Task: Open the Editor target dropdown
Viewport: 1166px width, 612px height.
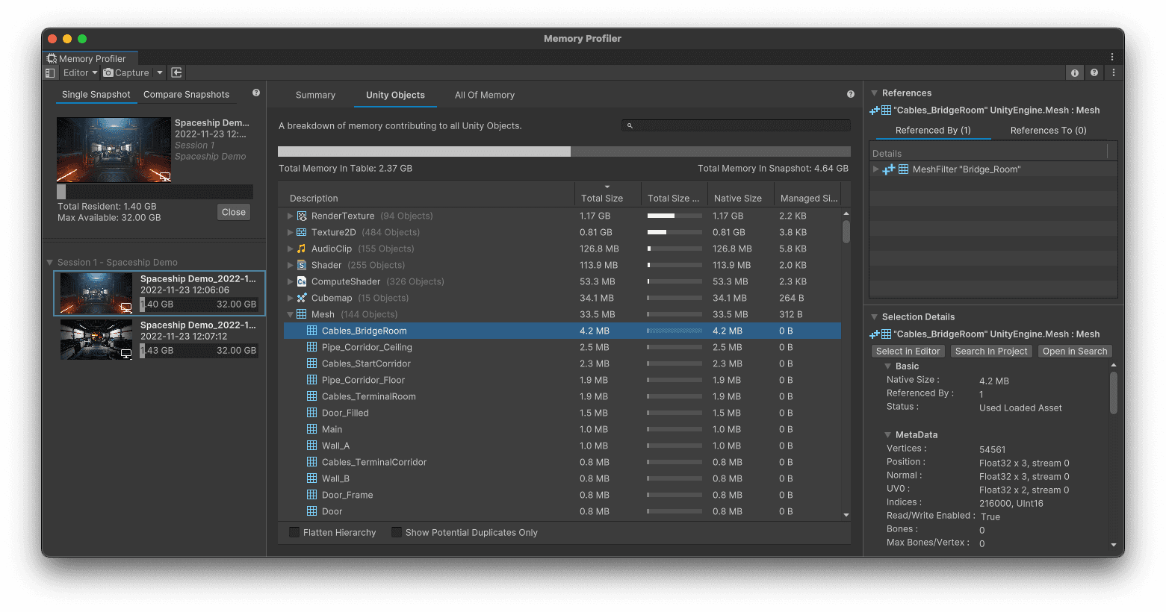Action: coord(80,72)
